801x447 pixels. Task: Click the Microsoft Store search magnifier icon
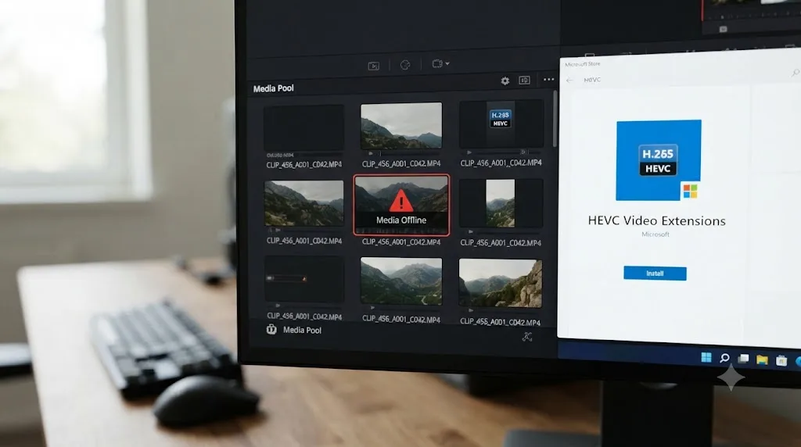[796, 73]
